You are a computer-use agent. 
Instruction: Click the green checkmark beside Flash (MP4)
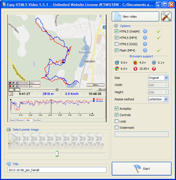[159, 50]
